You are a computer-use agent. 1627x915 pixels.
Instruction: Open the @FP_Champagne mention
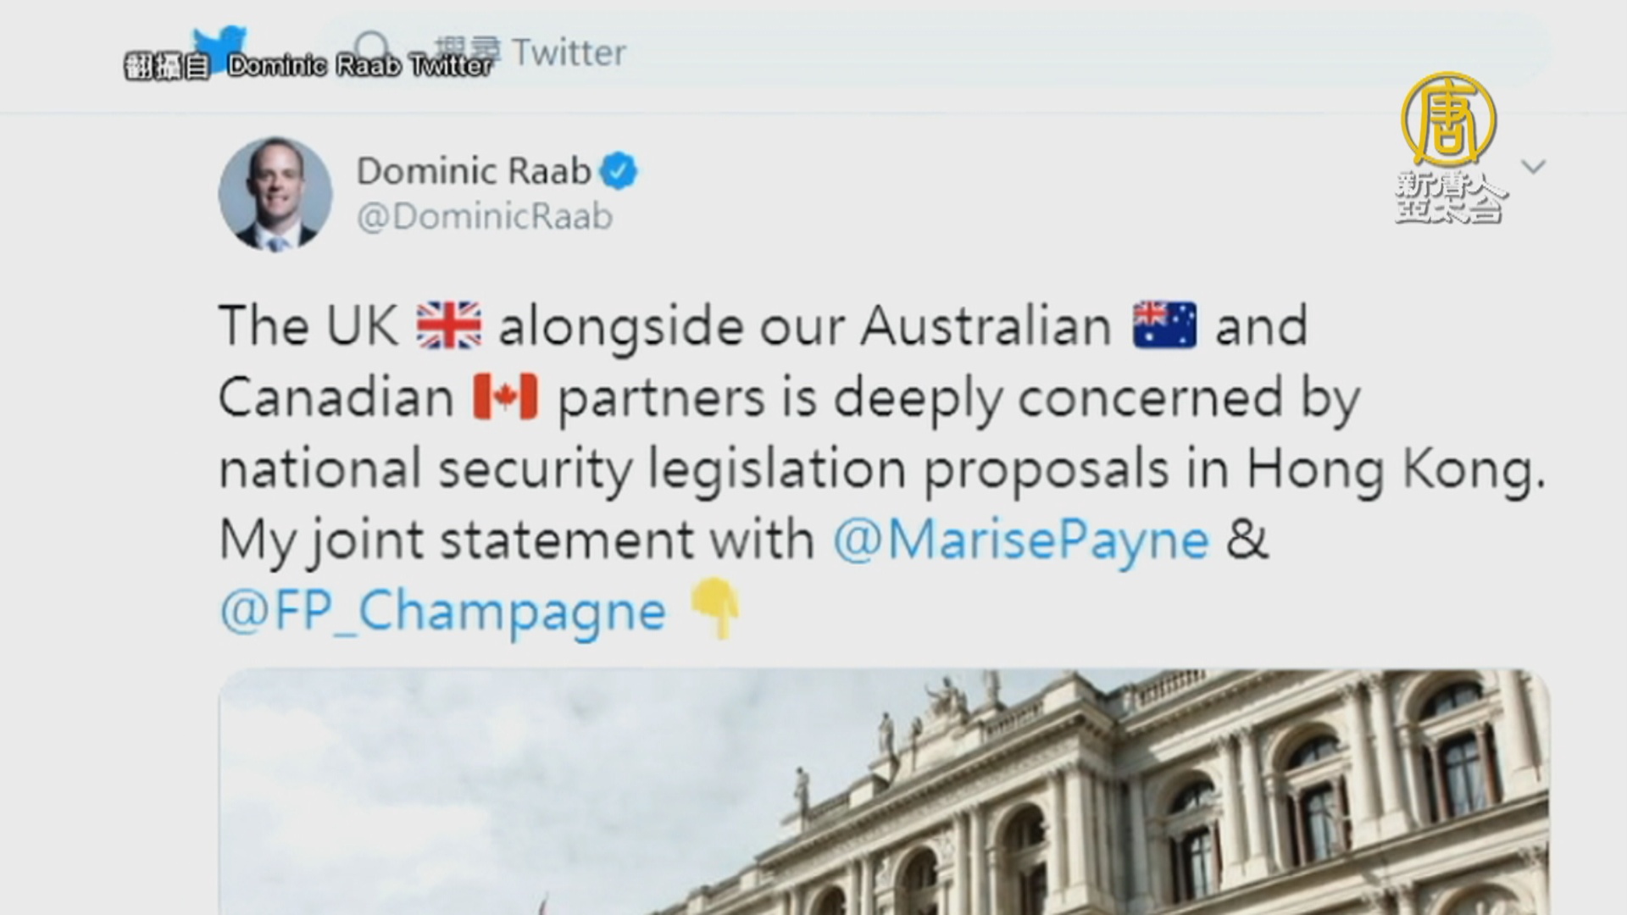pyautogui.click(x=442, y=612)
